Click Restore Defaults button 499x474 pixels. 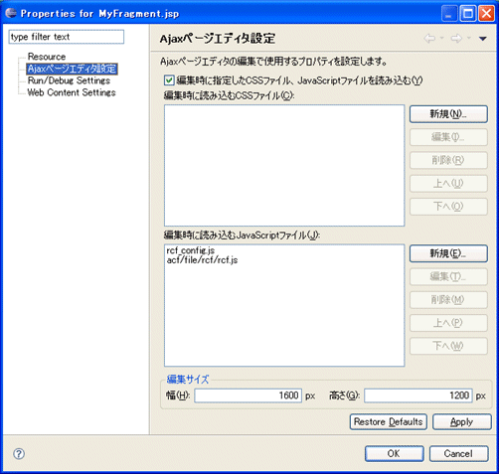[x=389, y=422]
